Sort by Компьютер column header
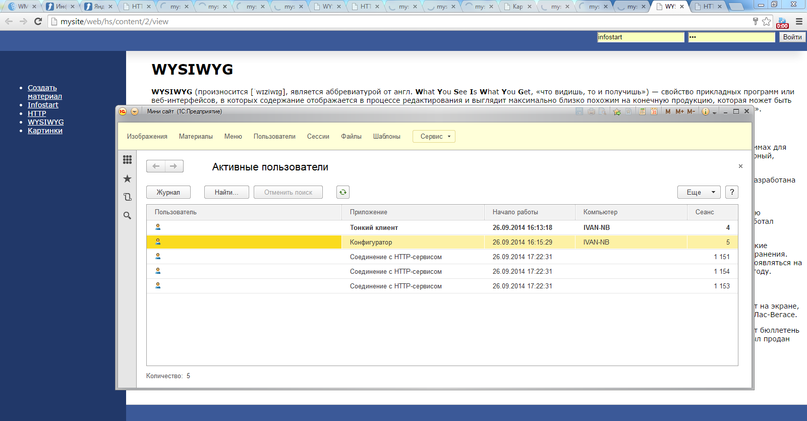 point(631,212)
